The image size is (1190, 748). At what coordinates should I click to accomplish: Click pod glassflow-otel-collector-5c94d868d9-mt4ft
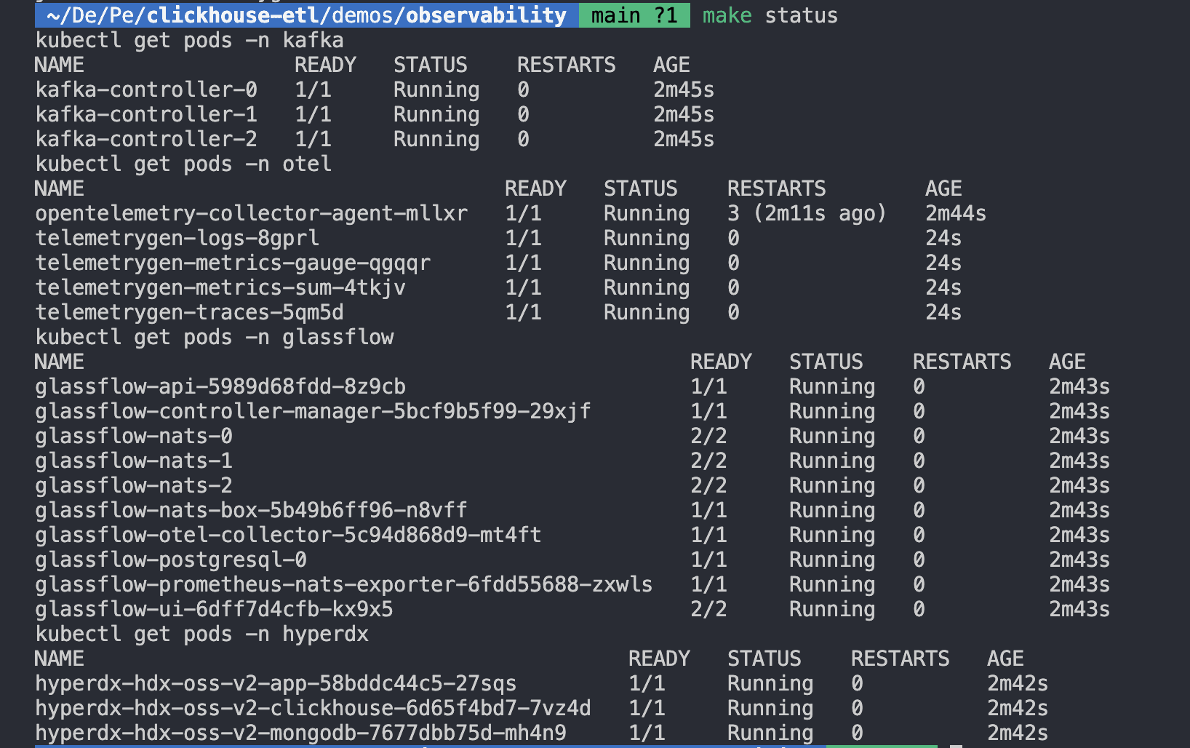coord(289,535)
